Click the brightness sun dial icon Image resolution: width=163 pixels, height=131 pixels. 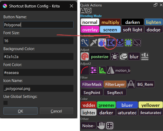tap(115, 56)
